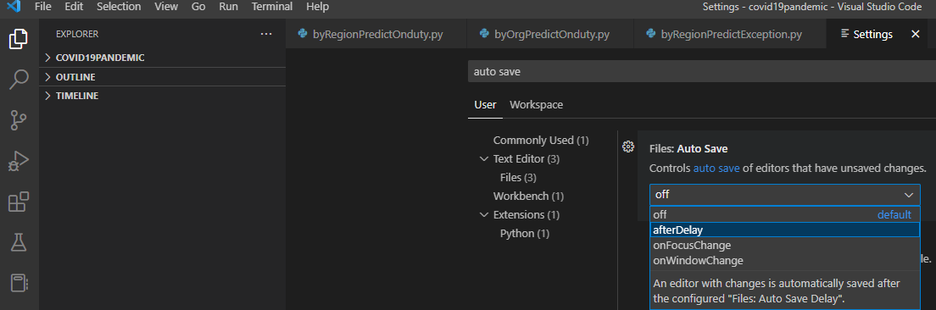Open the Terminal menu

272,7
